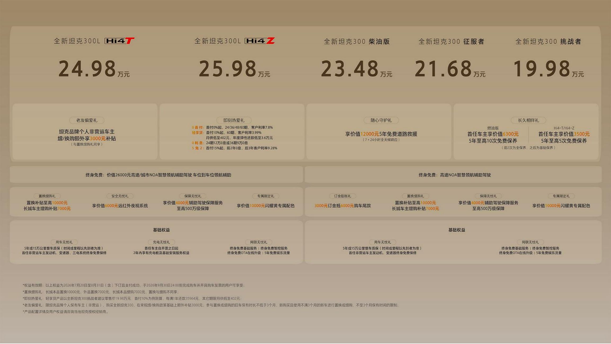Click the 燃油版 column heading

[493, 128]
